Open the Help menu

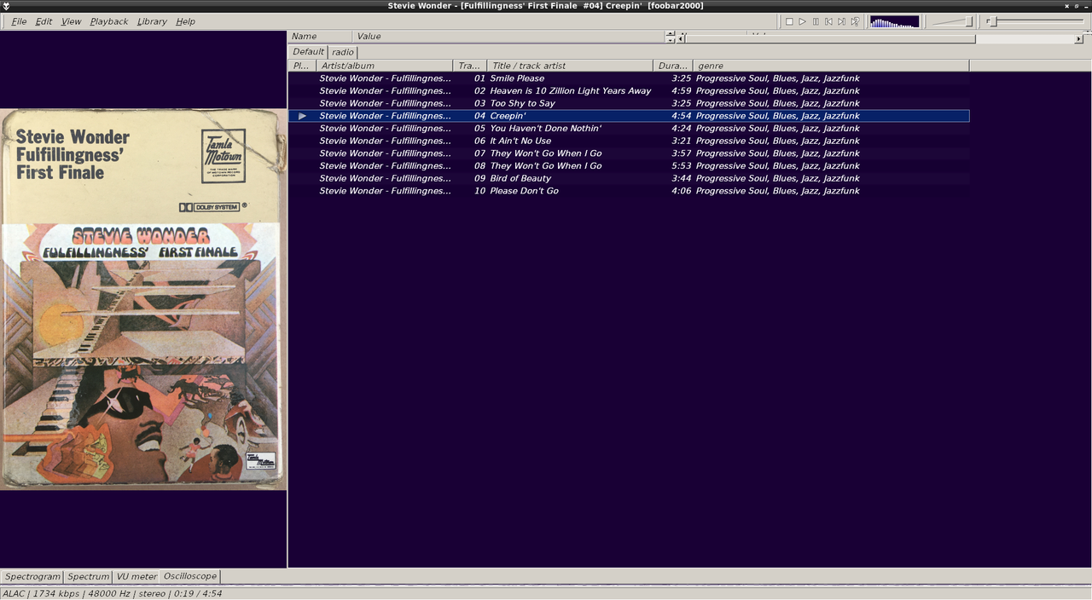185,21
